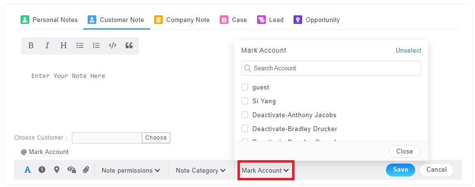Click the Lead purple icon
The width and height of the screenshot is (475, 187).
click(261, 20)
